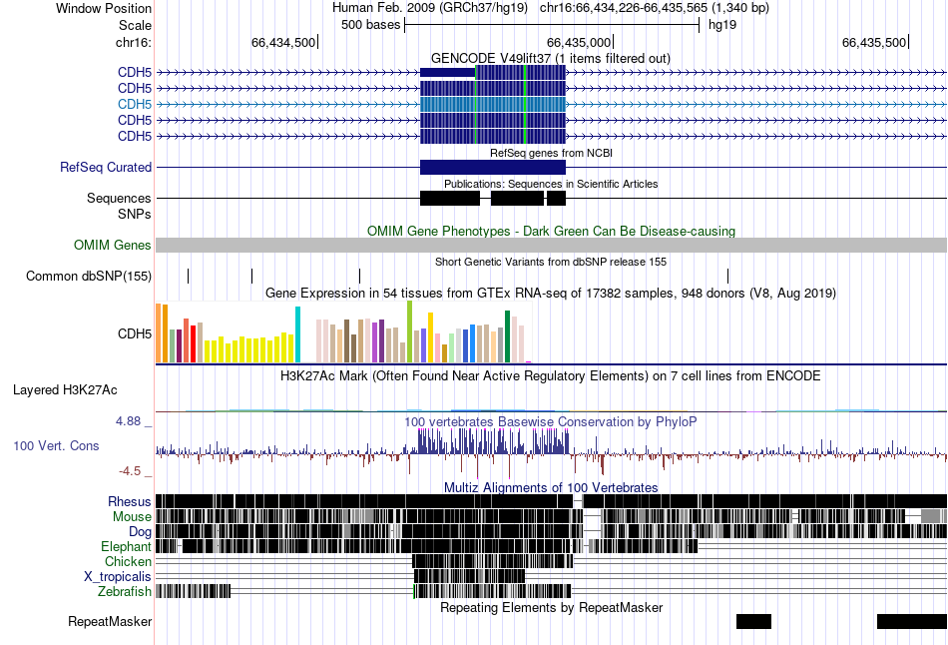This screenshot has height=645, width=948.
Task: Click the Layered H3K27Ac track label
Action: [x=65, y=389]
